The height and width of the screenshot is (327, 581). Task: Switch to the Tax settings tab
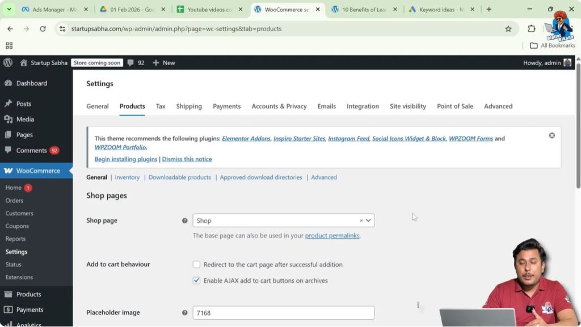point(161,106)
